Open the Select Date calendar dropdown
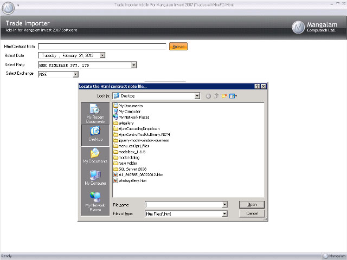This screenshot has height=260, width=347. (x=102, y=55)
